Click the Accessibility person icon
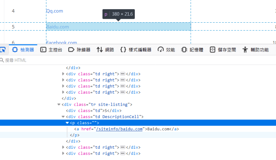This screenshot has height=160, width=276. [x=245, y=50]
